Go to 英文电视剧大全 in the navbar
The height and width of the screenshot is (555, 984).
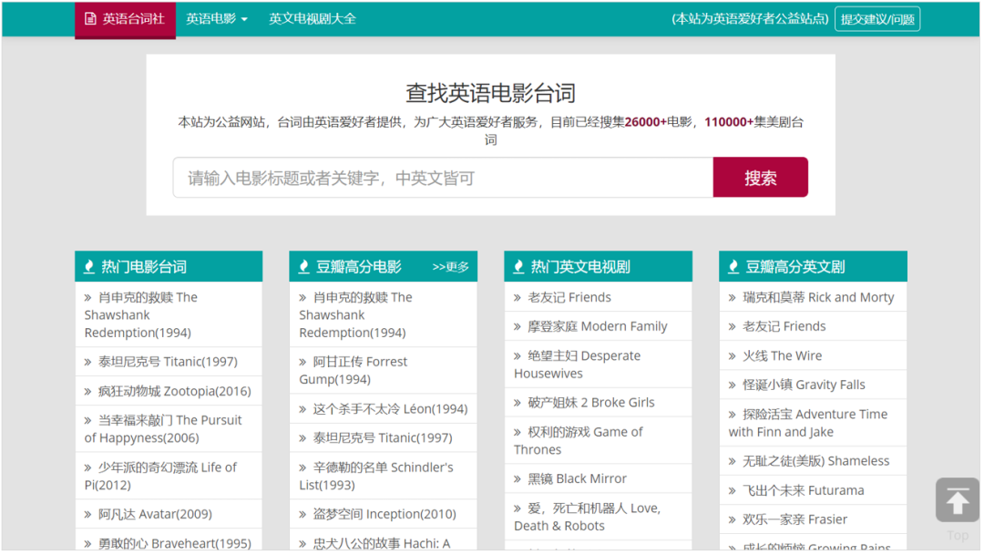(x=313, y=19)
